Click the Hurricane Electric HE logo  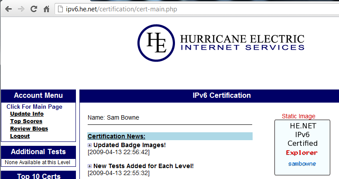pos(156,43)
